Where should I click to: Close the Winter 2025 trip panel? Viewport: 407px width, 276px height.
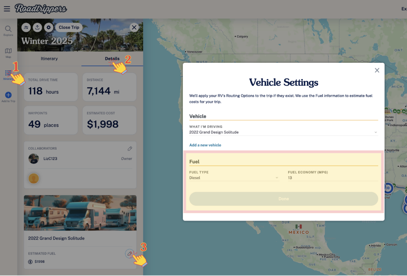click(134, 27)
